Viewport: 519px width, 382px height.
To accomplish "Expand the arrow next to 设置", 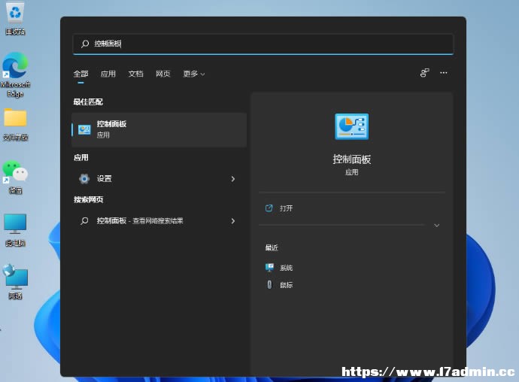I will [233, 179].
